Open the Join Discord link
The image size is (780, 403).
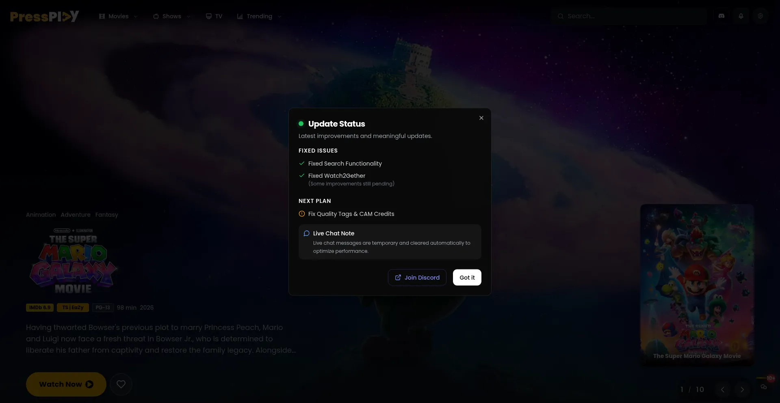(x=417, y=278)
